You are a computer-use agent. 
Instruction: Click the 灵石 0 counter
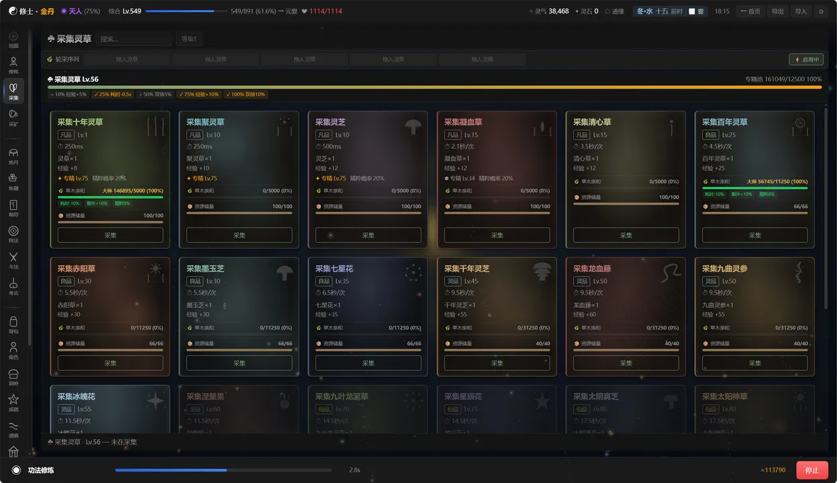(x=586, y=11)
